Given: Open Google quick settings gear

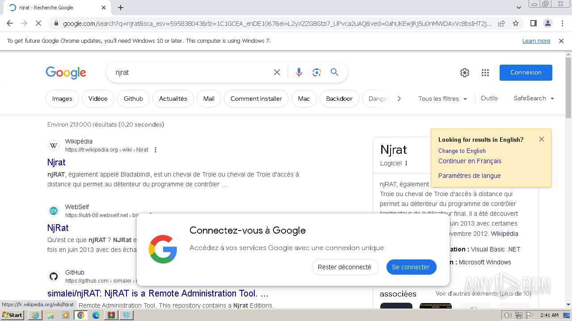Looking at the screenshot, I should tap(465, 73).
